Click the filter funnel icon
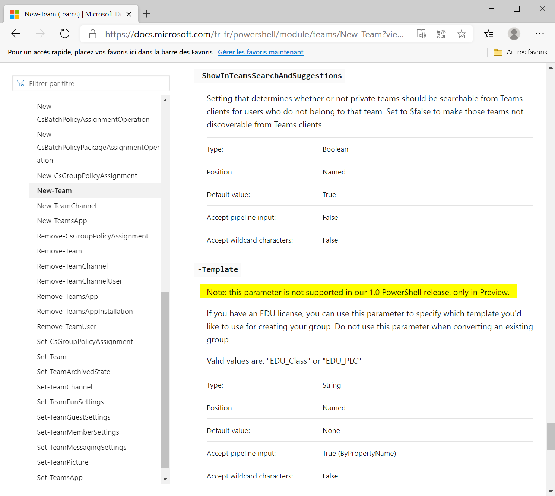The height and width of the screenshot is (496, 555). [20, 83]
